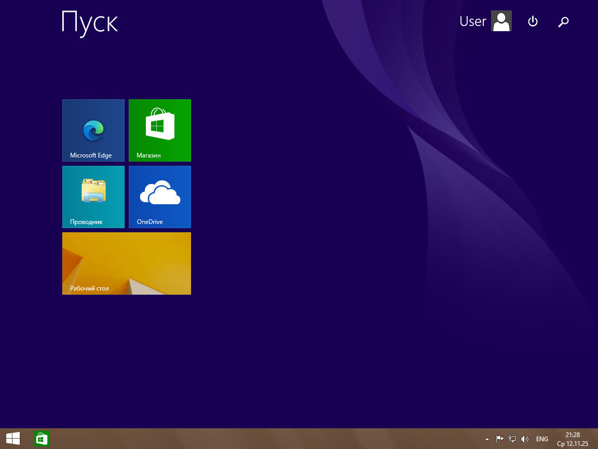Launch the Магазин (Store) tile

(x=160, y=130)
